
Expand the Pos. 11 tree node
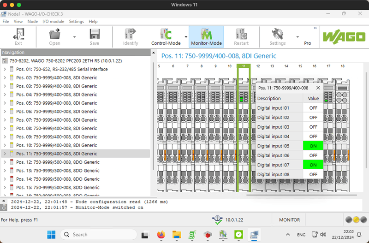pyautogui.click(x=5, y=154)
